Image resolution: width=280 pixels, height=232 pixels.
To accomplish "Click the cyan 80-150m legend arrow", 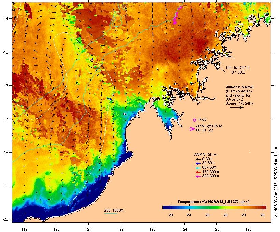I will click(198, 168).
